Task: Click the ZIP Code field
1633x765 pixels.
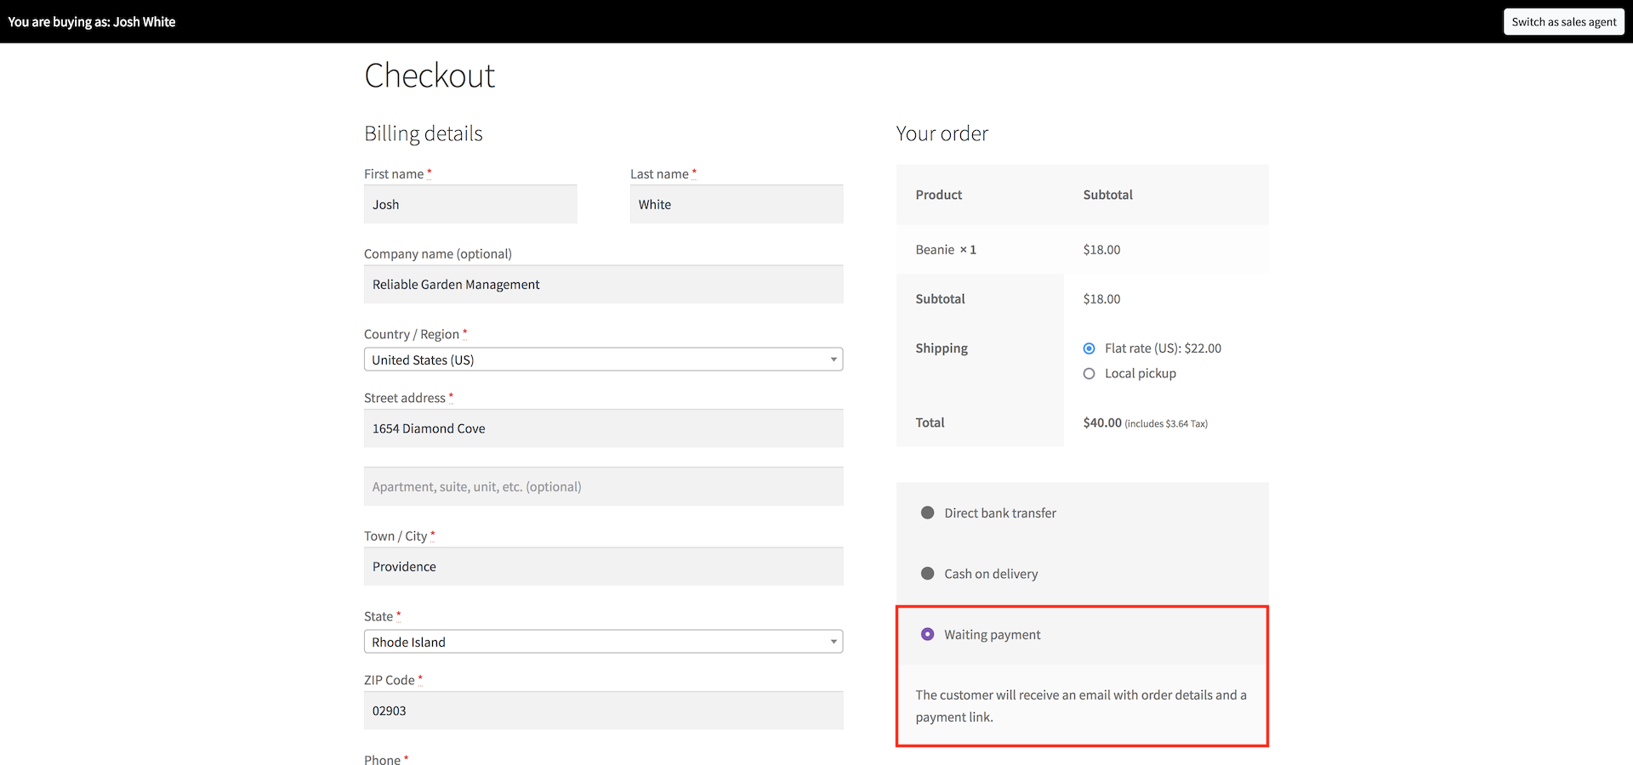Action: pyautogui.click(x=603, y=711)
